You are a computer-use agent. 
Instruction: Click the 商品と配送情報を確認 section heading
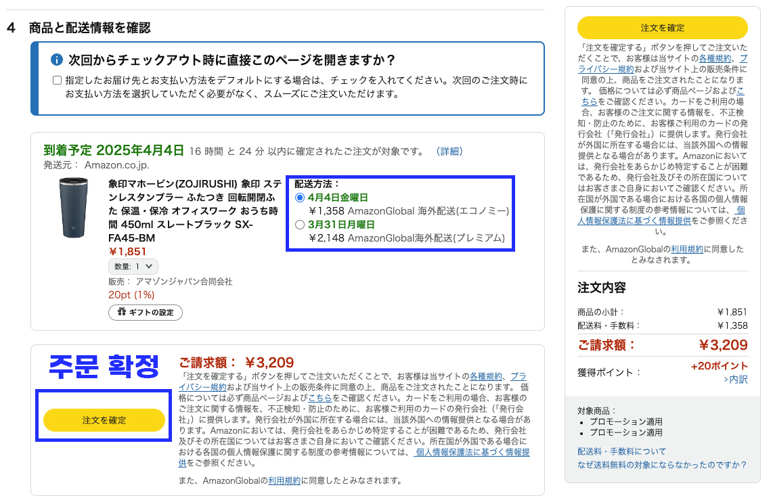[x=89, y=28]
